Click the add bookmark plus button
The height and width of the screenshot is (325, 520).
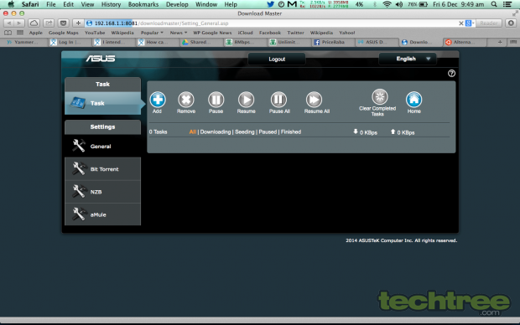[78, 23]
